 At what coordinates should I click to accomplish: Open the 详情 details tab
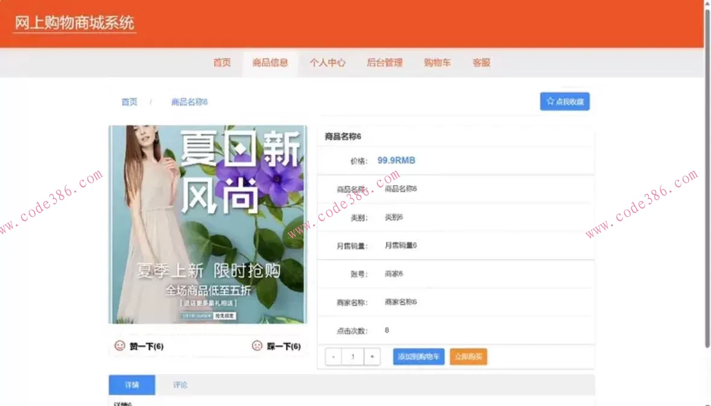tap(131, 385)
